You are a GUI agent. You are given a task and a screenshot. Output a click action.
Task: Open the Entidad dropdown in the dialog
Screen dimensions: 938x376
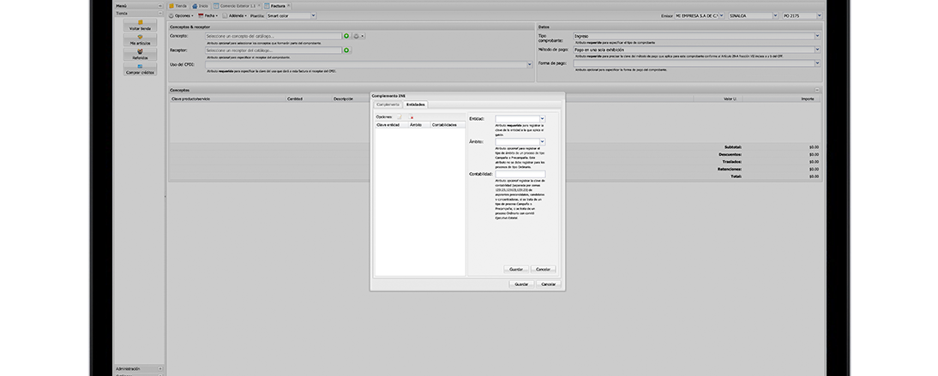point(542,118)
